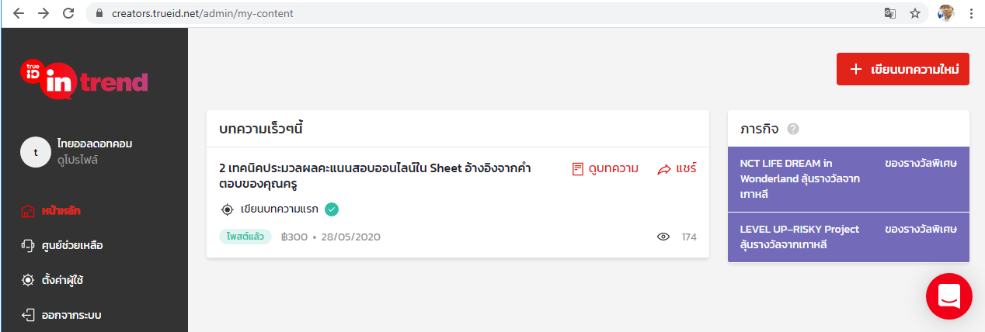Click the eye view count icon
Image resolution: width=985 pixels, height=332 pixels.
[663, 237]
